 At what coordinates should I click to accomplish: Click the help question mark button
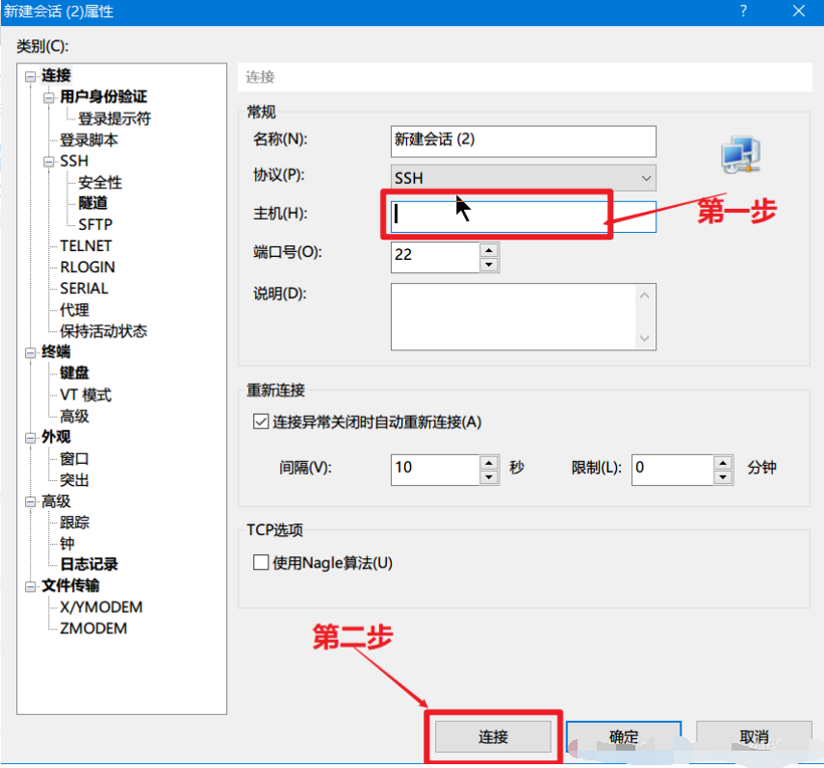(743, 11)
